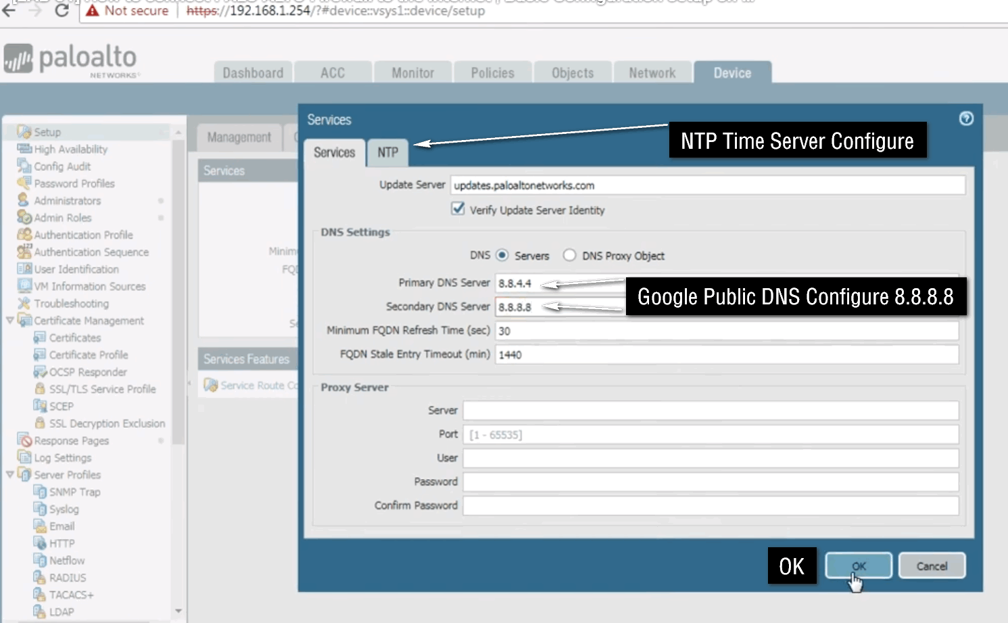
Task: Select the DNS Proxy Object radio button
Action: [x=569, y=255]
